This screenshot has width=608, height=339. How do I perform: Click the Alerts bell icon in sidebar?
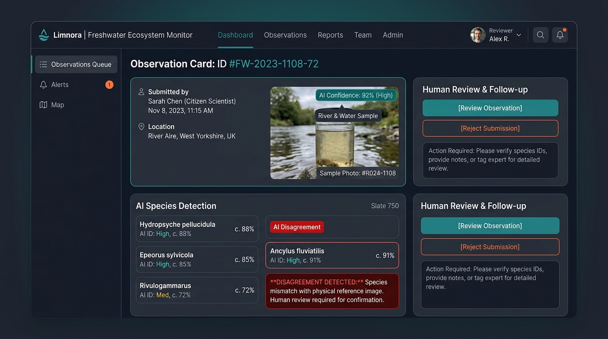43,85
